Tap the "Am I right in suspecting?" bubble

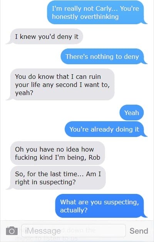pyautogui.click(x=56, y=178)
